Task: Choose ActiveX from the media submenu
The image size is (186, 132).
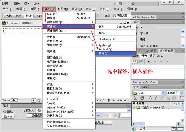Action: 105,49
